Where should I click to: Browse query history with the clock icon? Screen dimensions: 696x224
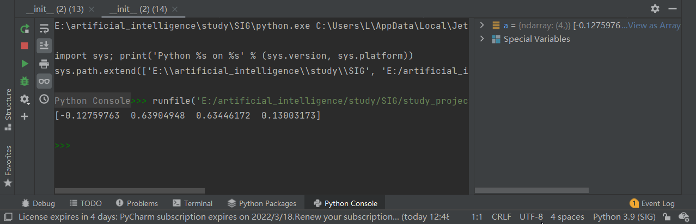(44, 99)
